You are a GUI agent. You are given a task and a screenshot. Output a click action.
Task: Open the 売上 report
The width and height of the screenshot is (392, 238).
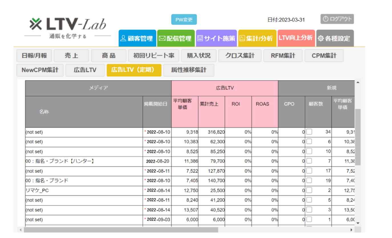(x=71, y=56)
